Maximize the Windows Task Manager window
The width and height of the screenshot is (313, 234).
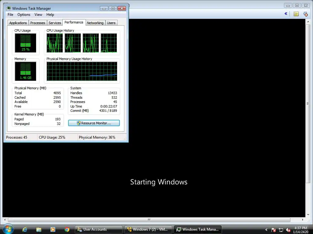(x=113, y=8)
